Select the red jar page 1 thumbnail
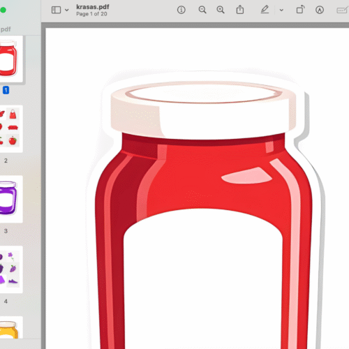This screenshot has width=349, height=349. click(x=10, y=59)
